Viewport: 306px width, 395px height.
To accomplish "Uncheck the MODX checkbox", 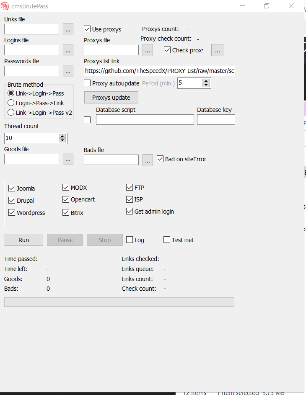I will tap(66, 187).
